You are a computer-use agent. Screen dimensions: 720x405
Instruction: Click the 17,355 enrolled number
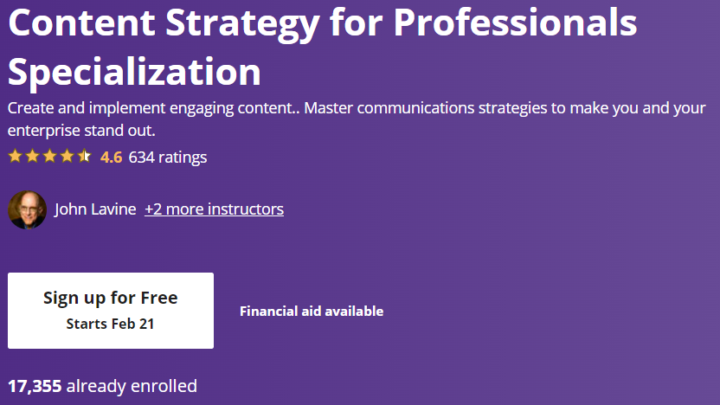click(x=35, y=386)
